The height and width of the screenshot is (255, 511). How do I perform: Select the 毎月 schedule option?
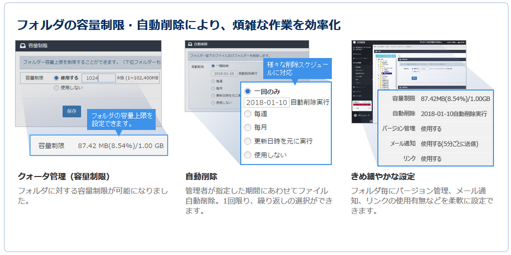coord(248,127)
